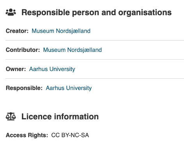The image size is (184, 145).
Task: Click the divider line below the Owner row
Action: (95, 78)
